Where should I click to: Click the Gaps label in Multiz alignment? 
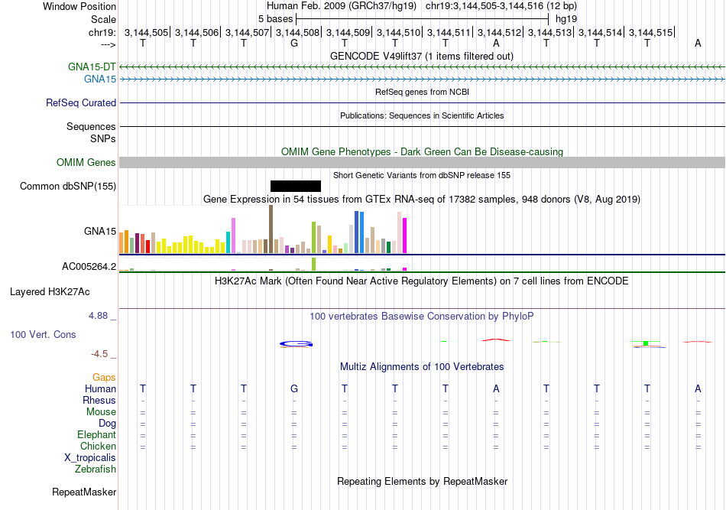point(104,378)
